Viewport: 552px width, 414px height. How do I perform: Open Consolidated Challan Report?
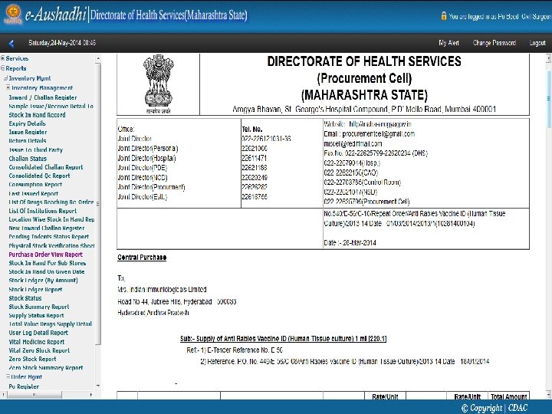[46, 167]
